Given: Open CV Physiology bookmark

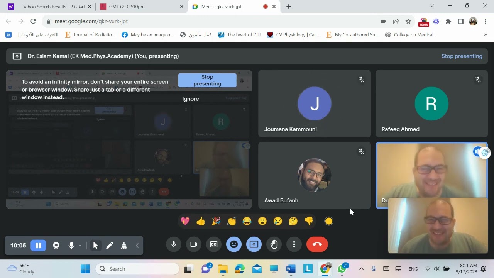Looking at the screenshot, I should [293, 35].
